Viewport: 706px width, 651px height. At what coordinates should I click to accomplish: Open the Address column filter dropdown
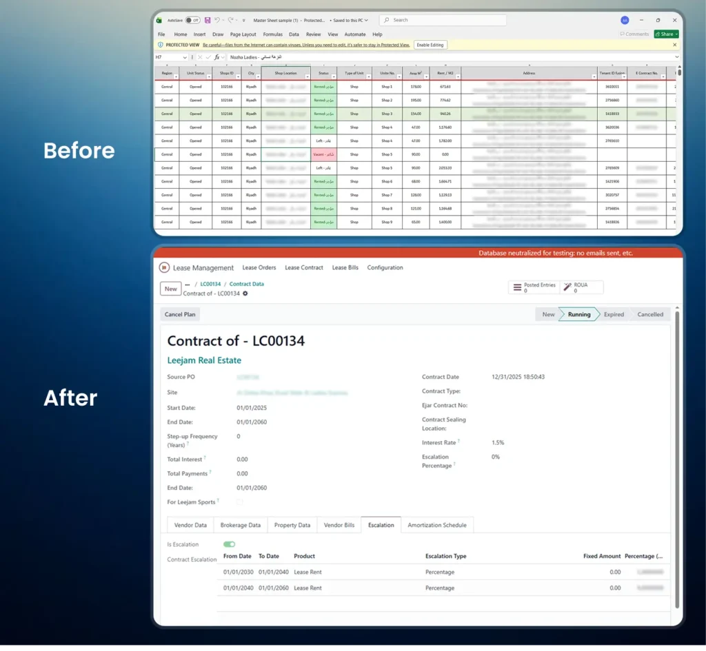pyautogui.click(x=594, y=77)
